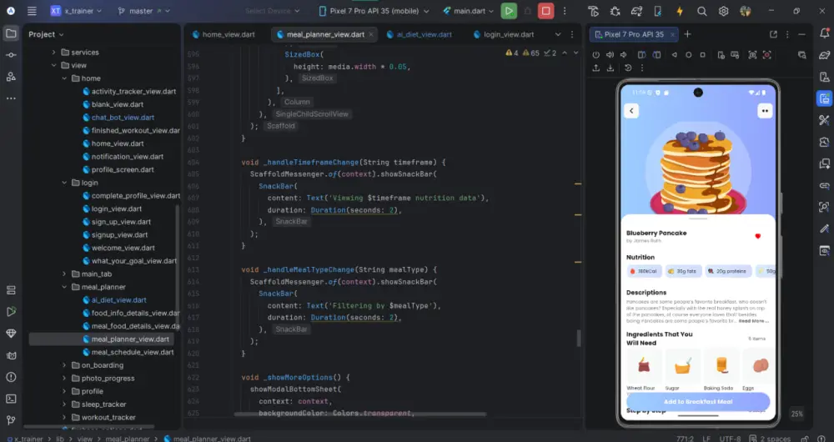This screenshot has height=442, width=834.
Task: Click the emulator power button icon
Action: 595,55
